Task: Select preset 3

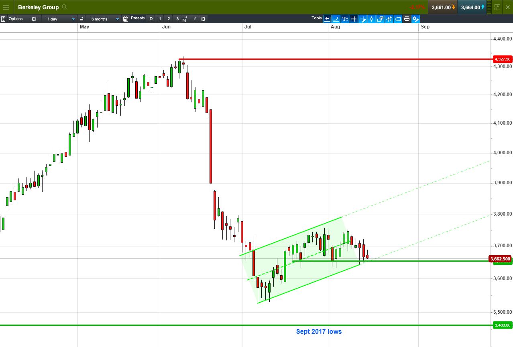Action: [x=177, y=19]
